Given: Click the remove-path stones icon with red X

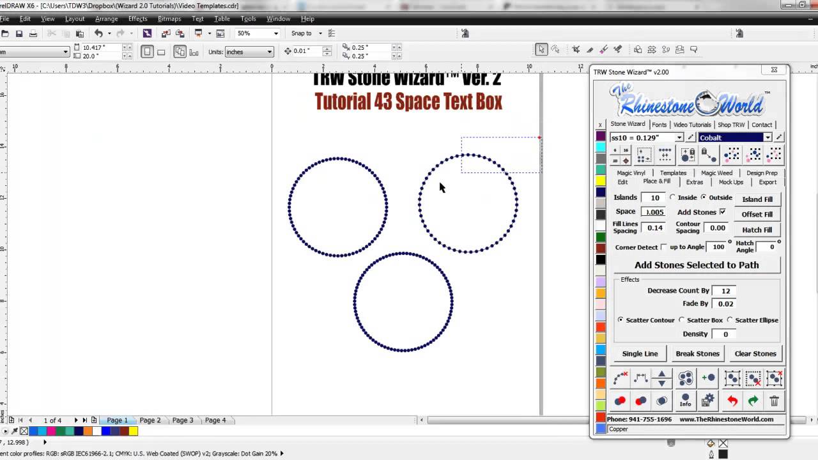Looking at the screenshot, I should pos(621,378).
